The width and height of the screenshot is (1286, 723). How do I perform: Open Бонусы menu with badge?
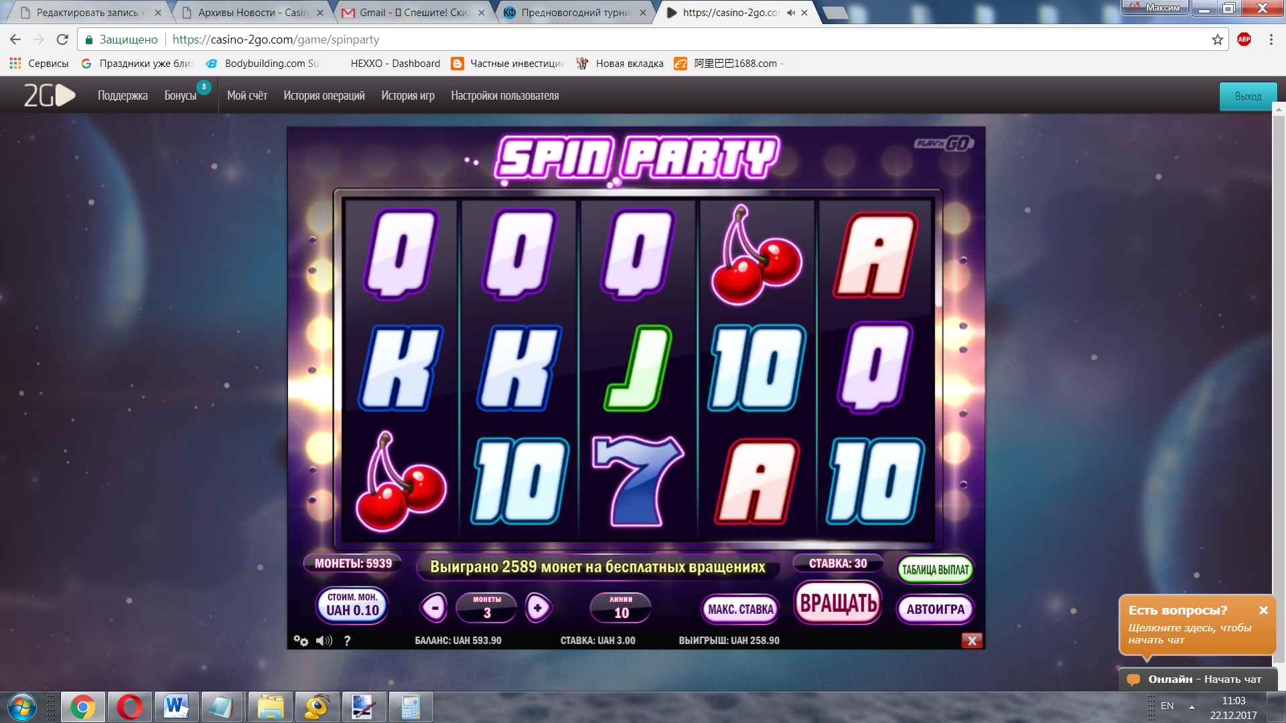(x=181, y=96)
